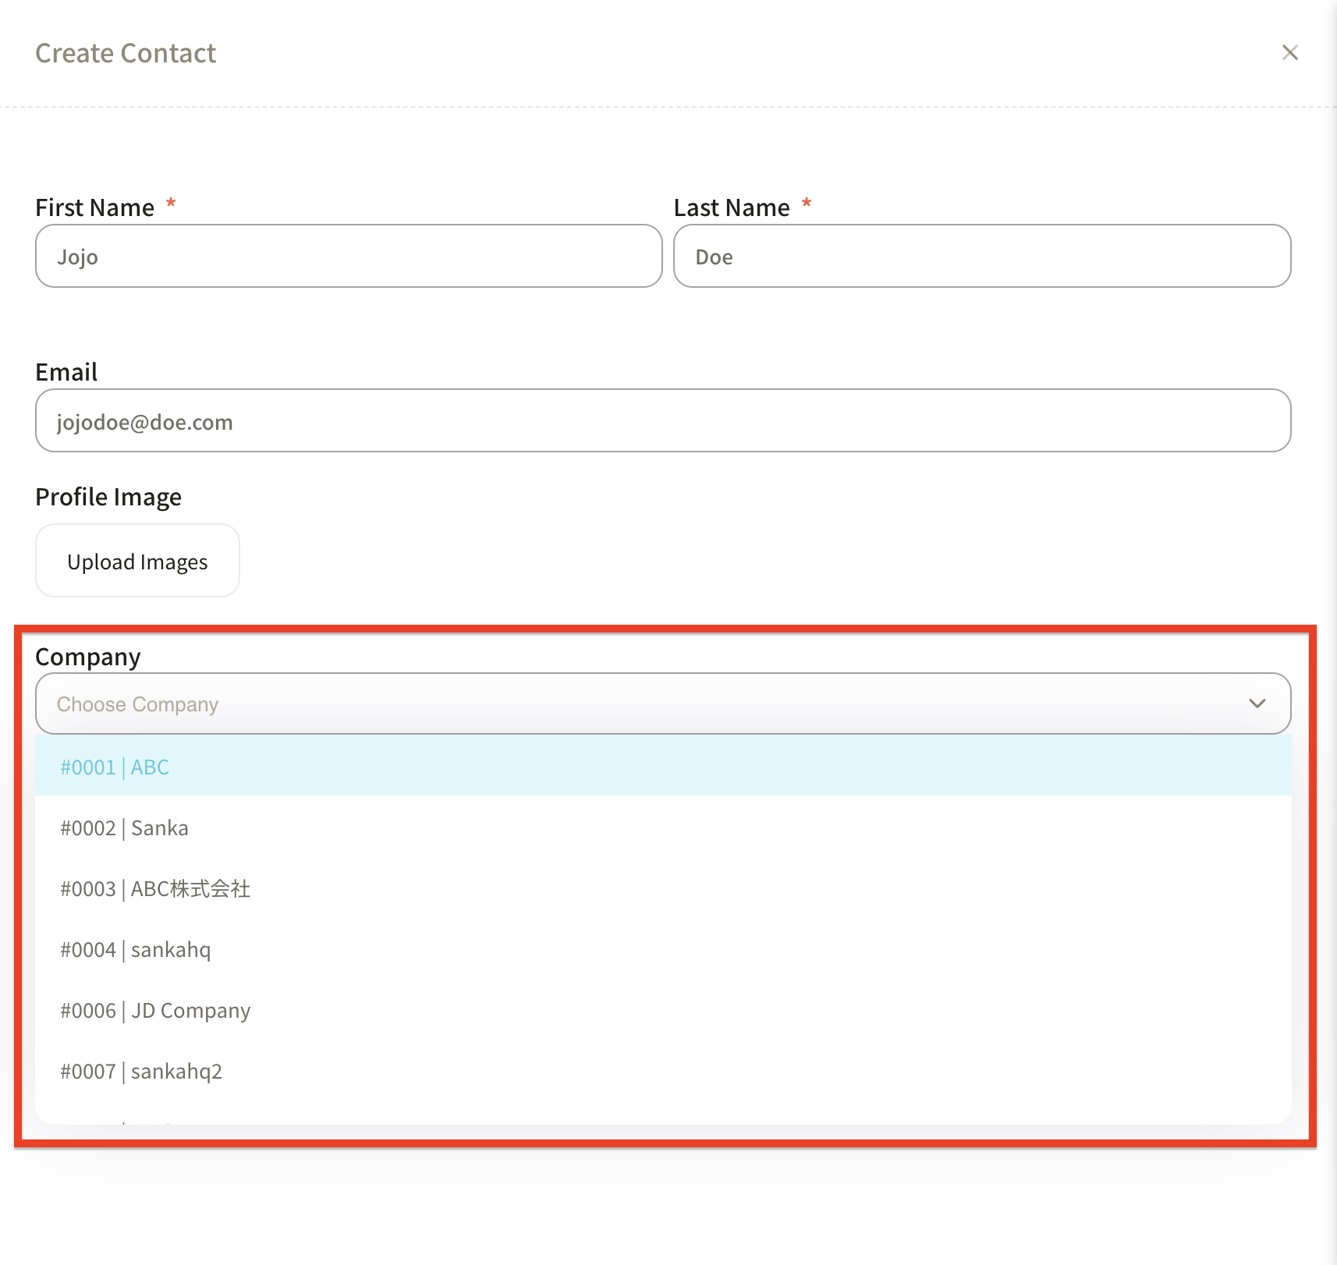Click the partially visible option below sankahq2
Viewport: 1337px width, 1265px height.
(125, 1120)
